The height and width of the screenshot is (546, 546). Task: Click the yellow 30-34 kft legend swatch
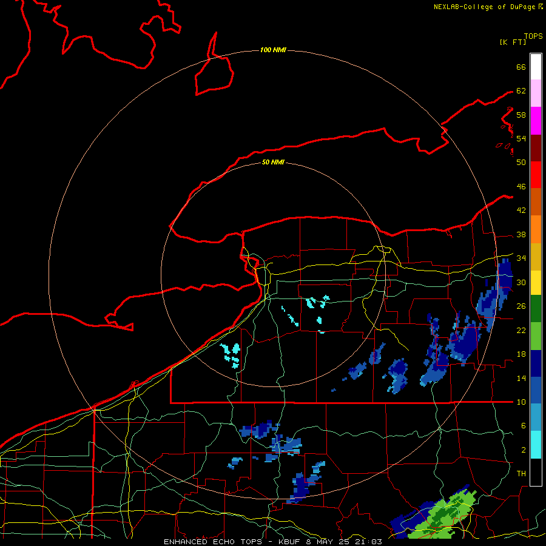coord(536,282)
